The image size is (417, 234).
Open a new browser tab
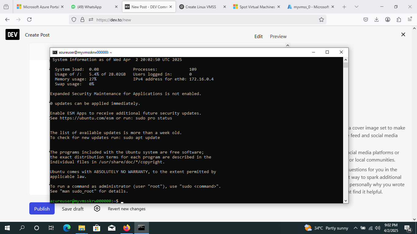(344, 7)
